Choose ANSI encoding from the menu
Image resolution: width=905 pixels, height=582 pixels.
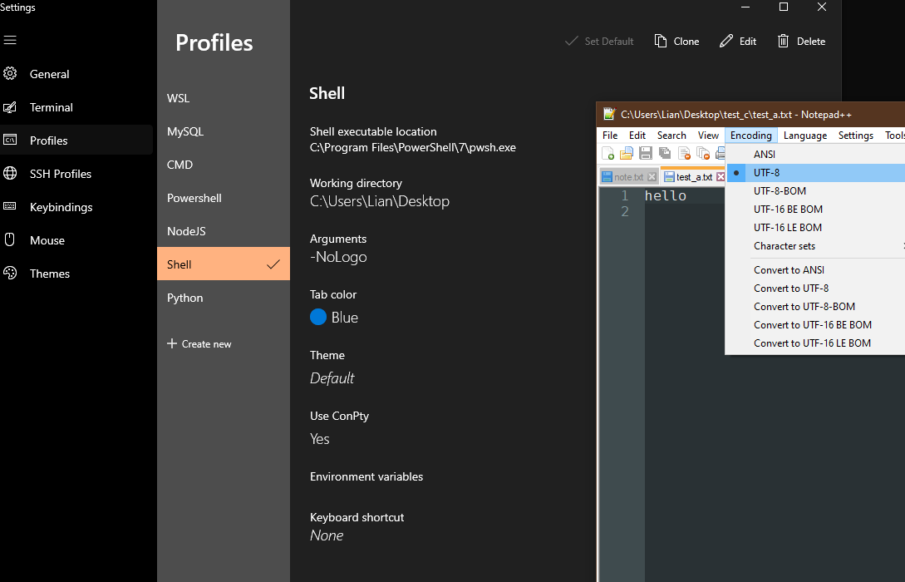[764, 154]
